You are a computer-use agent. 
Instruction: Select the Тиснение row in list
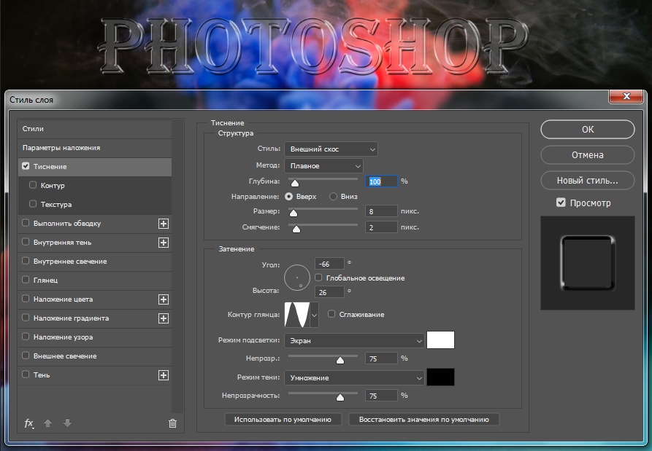coord(95,166)
